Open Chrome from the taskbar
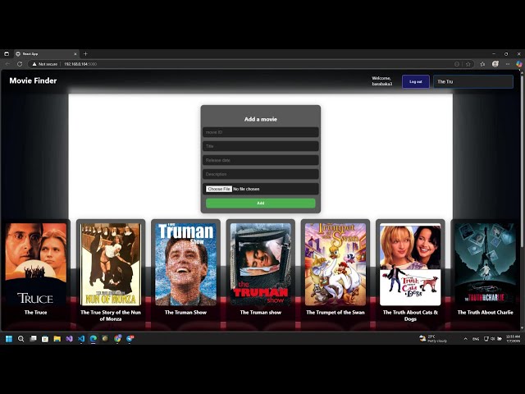The image size is (525, 394). tap(117, 339)
